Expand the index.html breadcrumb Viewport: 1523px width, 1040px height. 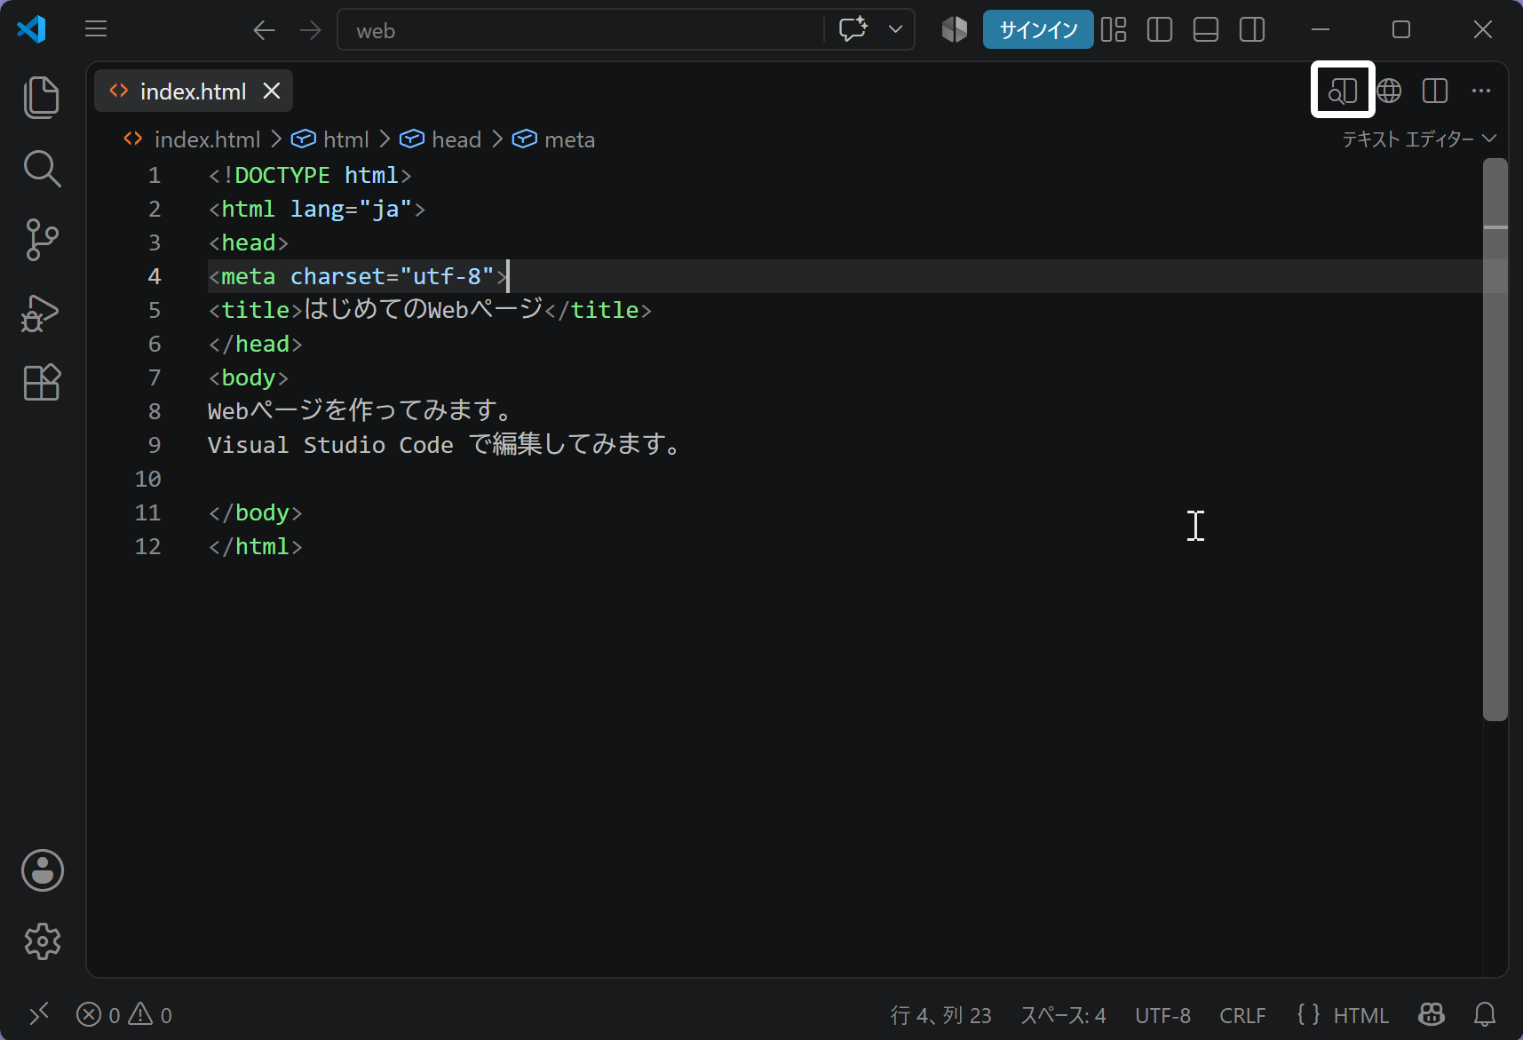click(193, 139)
